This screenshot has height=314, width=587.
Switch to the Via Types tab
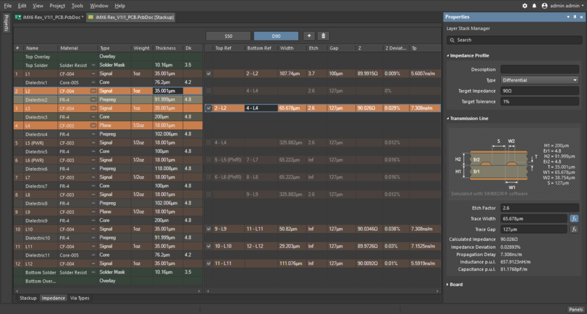(80, 298)
